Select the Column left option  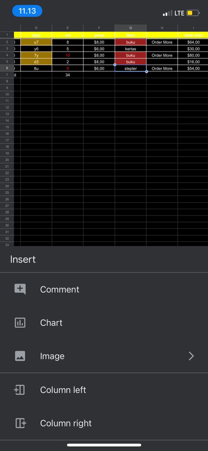104,390
